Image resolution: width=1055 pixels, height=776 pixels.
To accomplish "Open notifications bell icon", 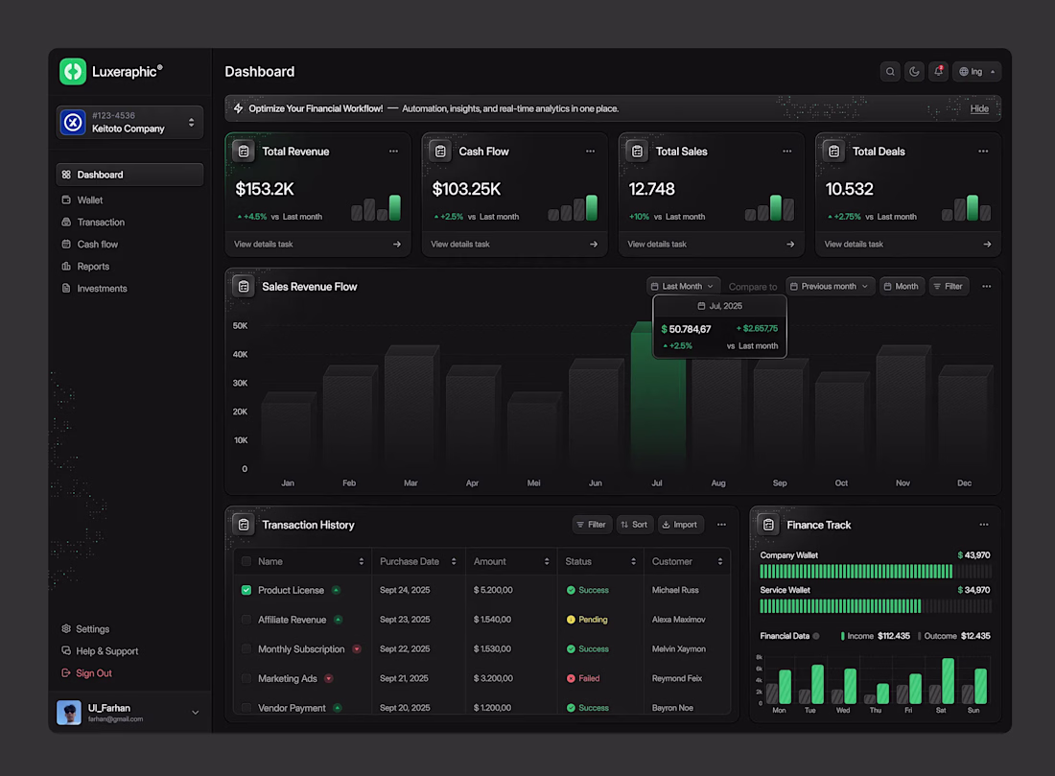I will [x=938, y=71].
